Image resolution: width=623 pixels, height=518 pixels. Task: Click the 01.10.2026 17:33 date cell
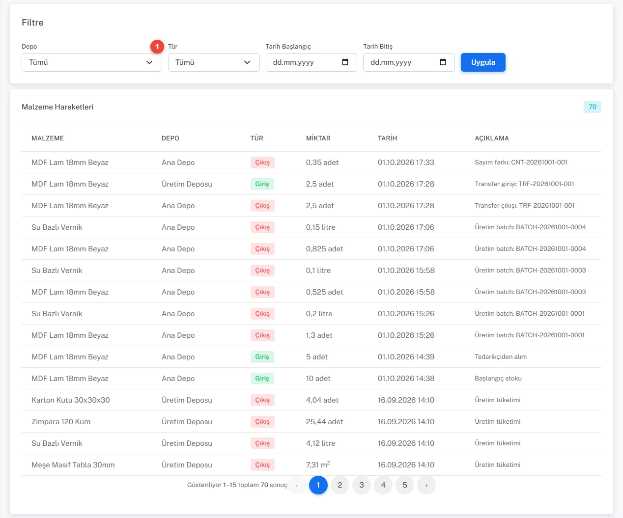406,163
